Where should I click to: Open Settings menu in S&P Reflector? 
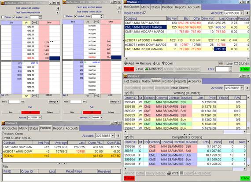(x=54, y=102)
